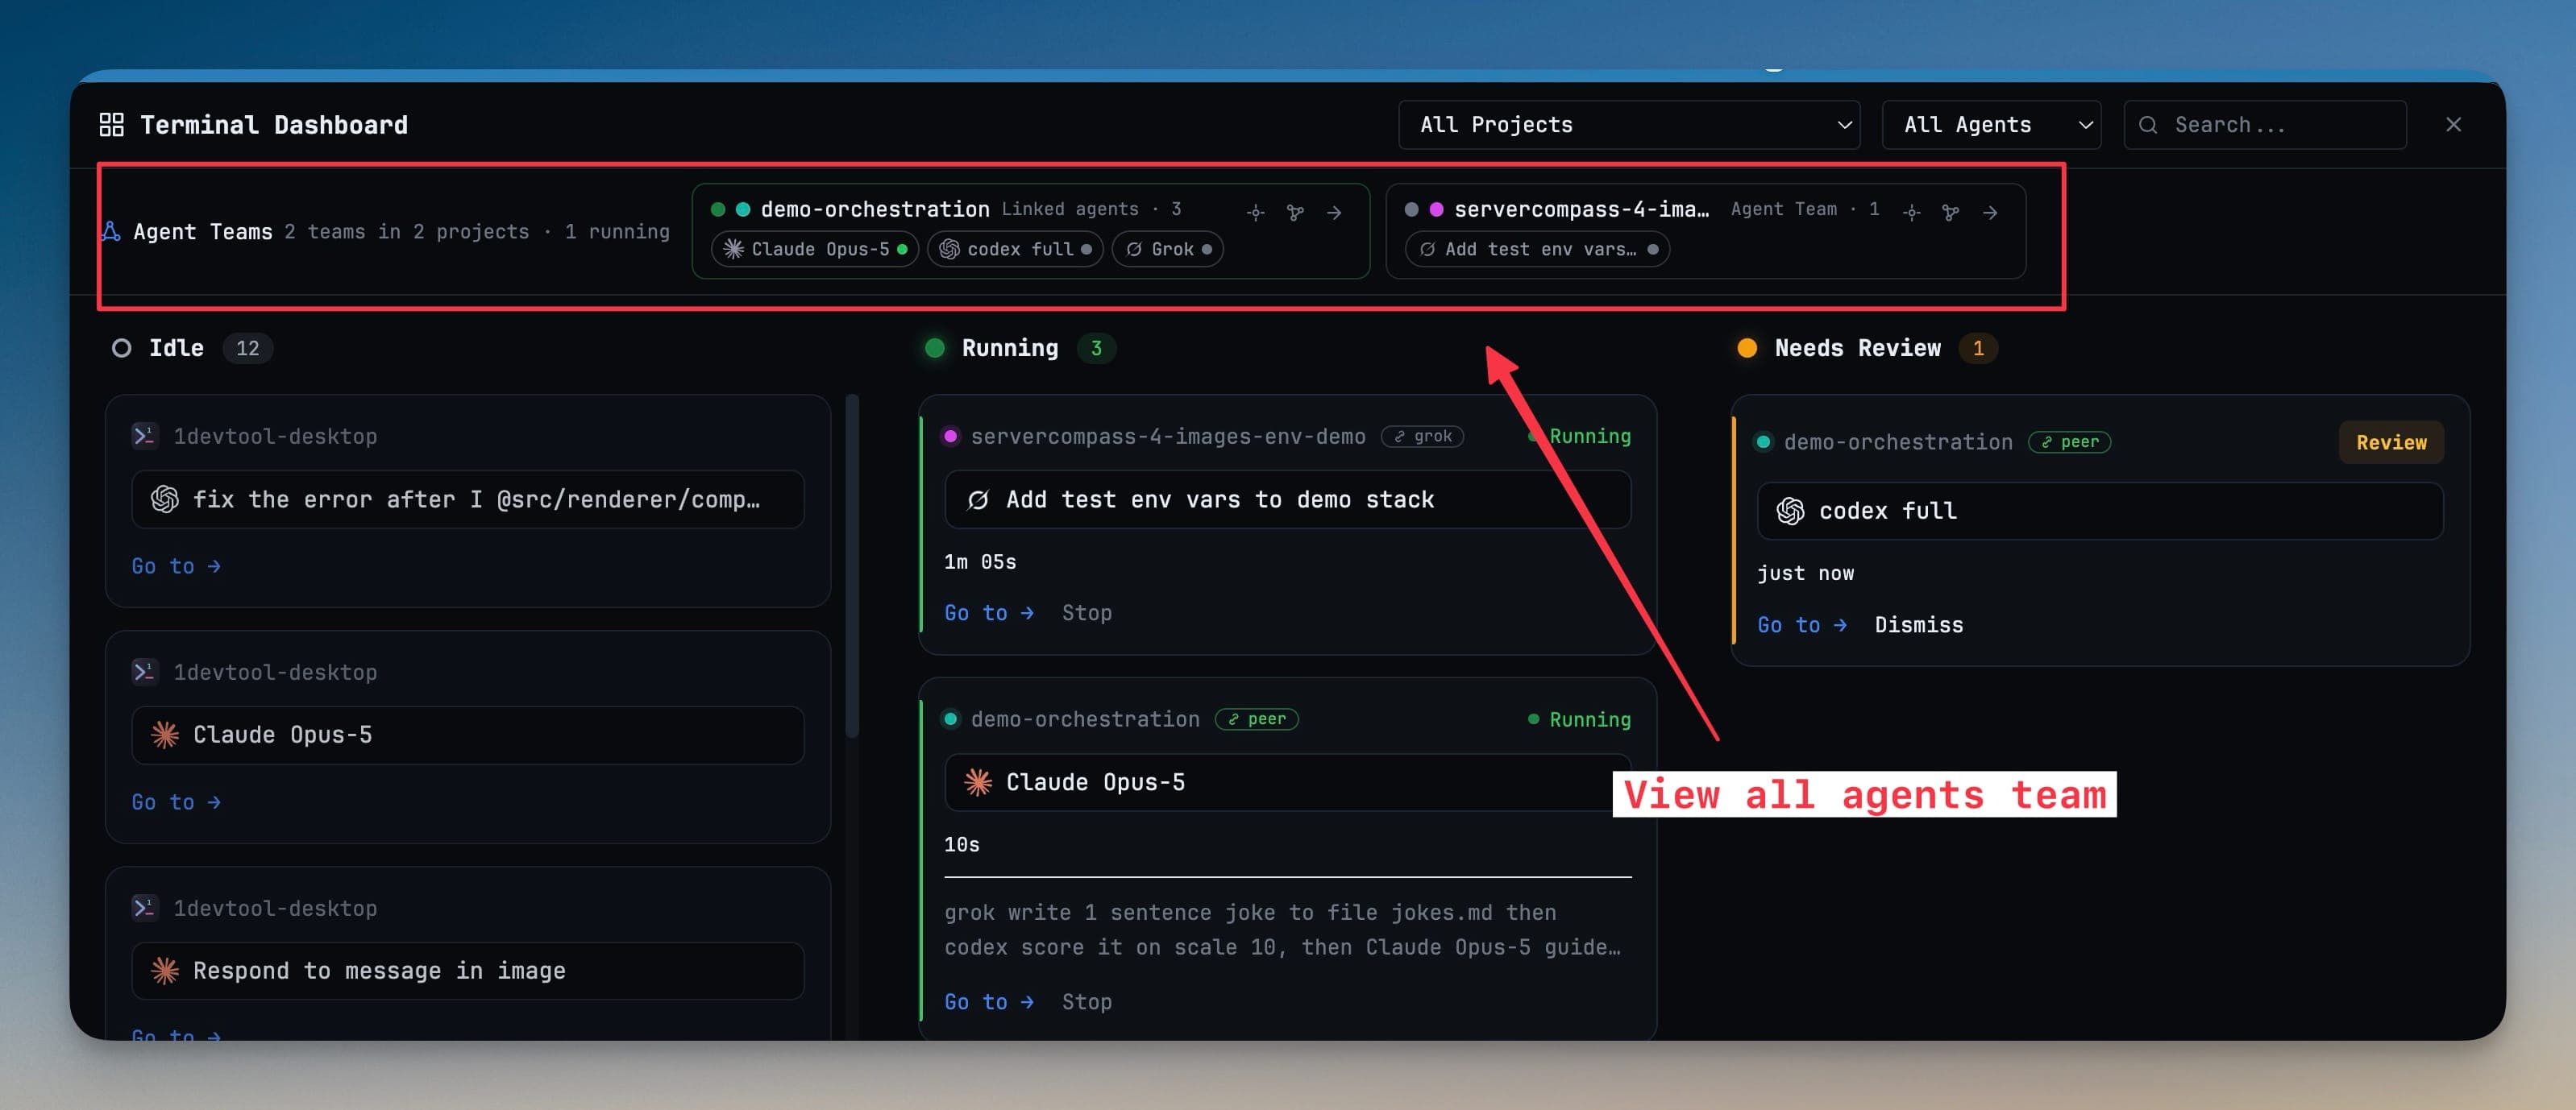The image size is (2576, 1110).
Task: Select the Claude Opus-5 agent chip
Action: pyautogui.click(x=815, y=250)
